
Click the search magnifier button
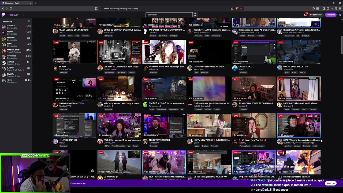pos(195,15)
